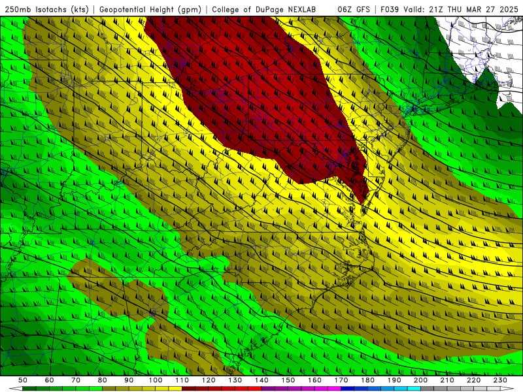Viewport: 523px width, 392px height.
Task: Click the 220 knot label on the color scale
Action: click(x=473, y=380)
